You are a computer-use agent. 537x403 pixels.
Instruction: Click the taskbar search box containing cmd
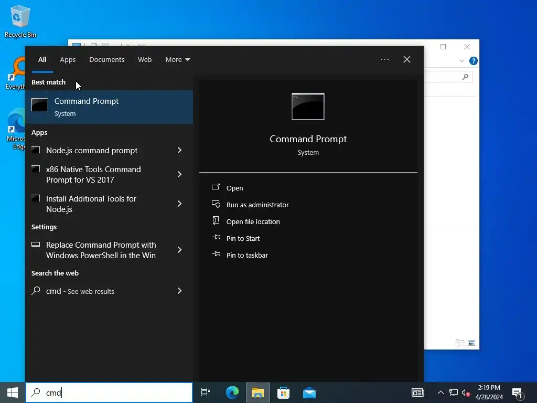(x=109, y=393)
